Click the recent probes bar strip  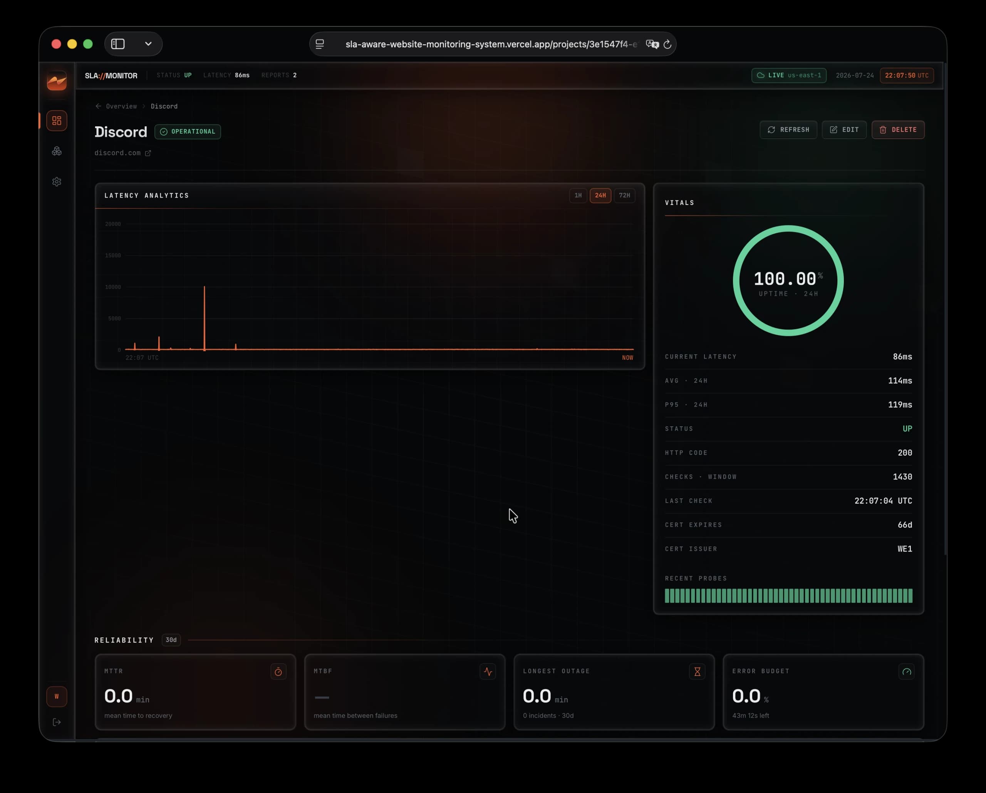[788, 595]
